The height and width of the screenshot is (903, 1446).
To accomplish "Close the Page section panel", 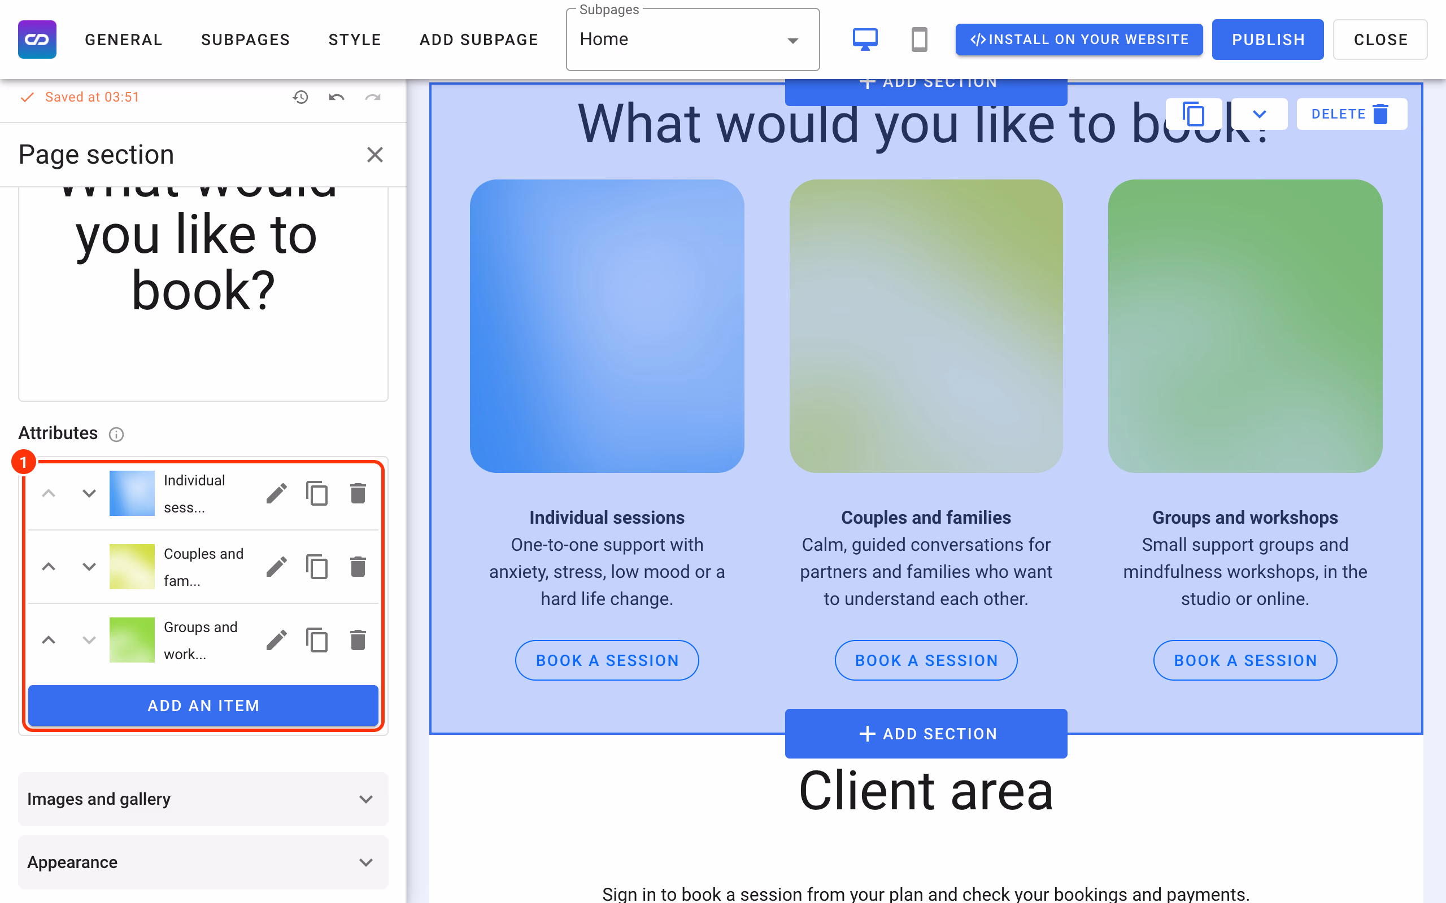I will 374,155.
